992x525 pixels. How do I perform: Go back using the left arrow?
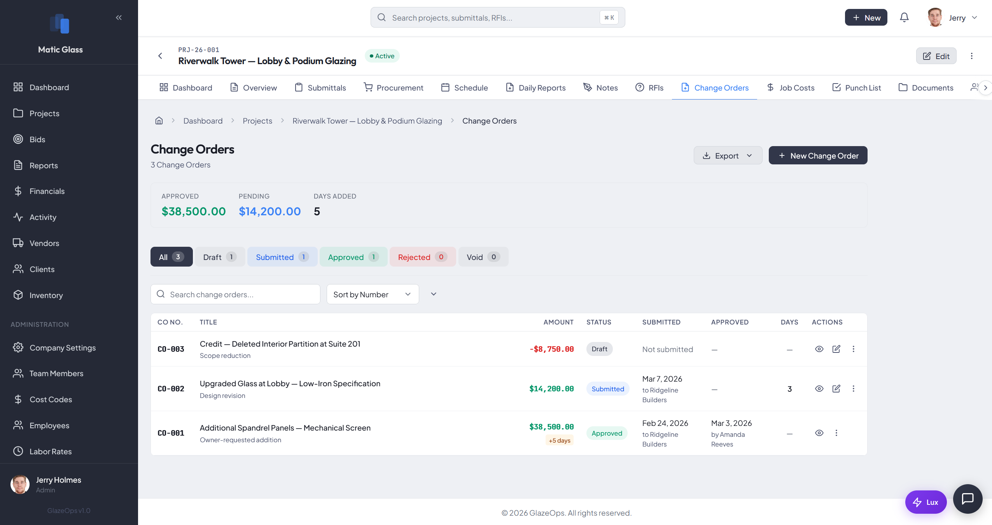click(x=160, y=56)
